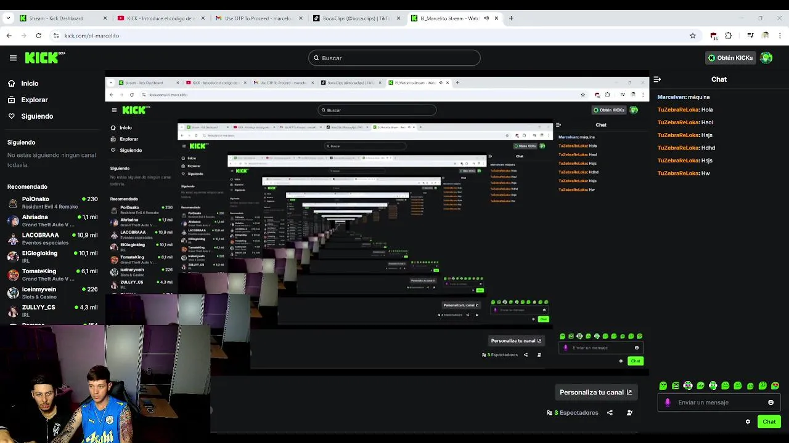The image size is (789, 443).
Task: Open iceinmyvein Slots & Casino channel
Action: [x=52, y=293]
